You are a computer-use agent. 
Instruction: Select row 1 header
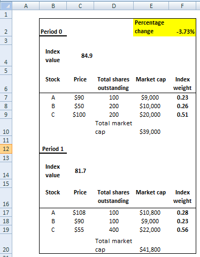pyautogui.click(x=6, y=14)
